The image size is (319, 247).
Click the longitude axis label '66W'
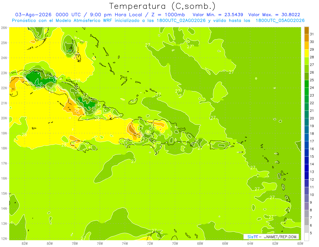[225, 243]
